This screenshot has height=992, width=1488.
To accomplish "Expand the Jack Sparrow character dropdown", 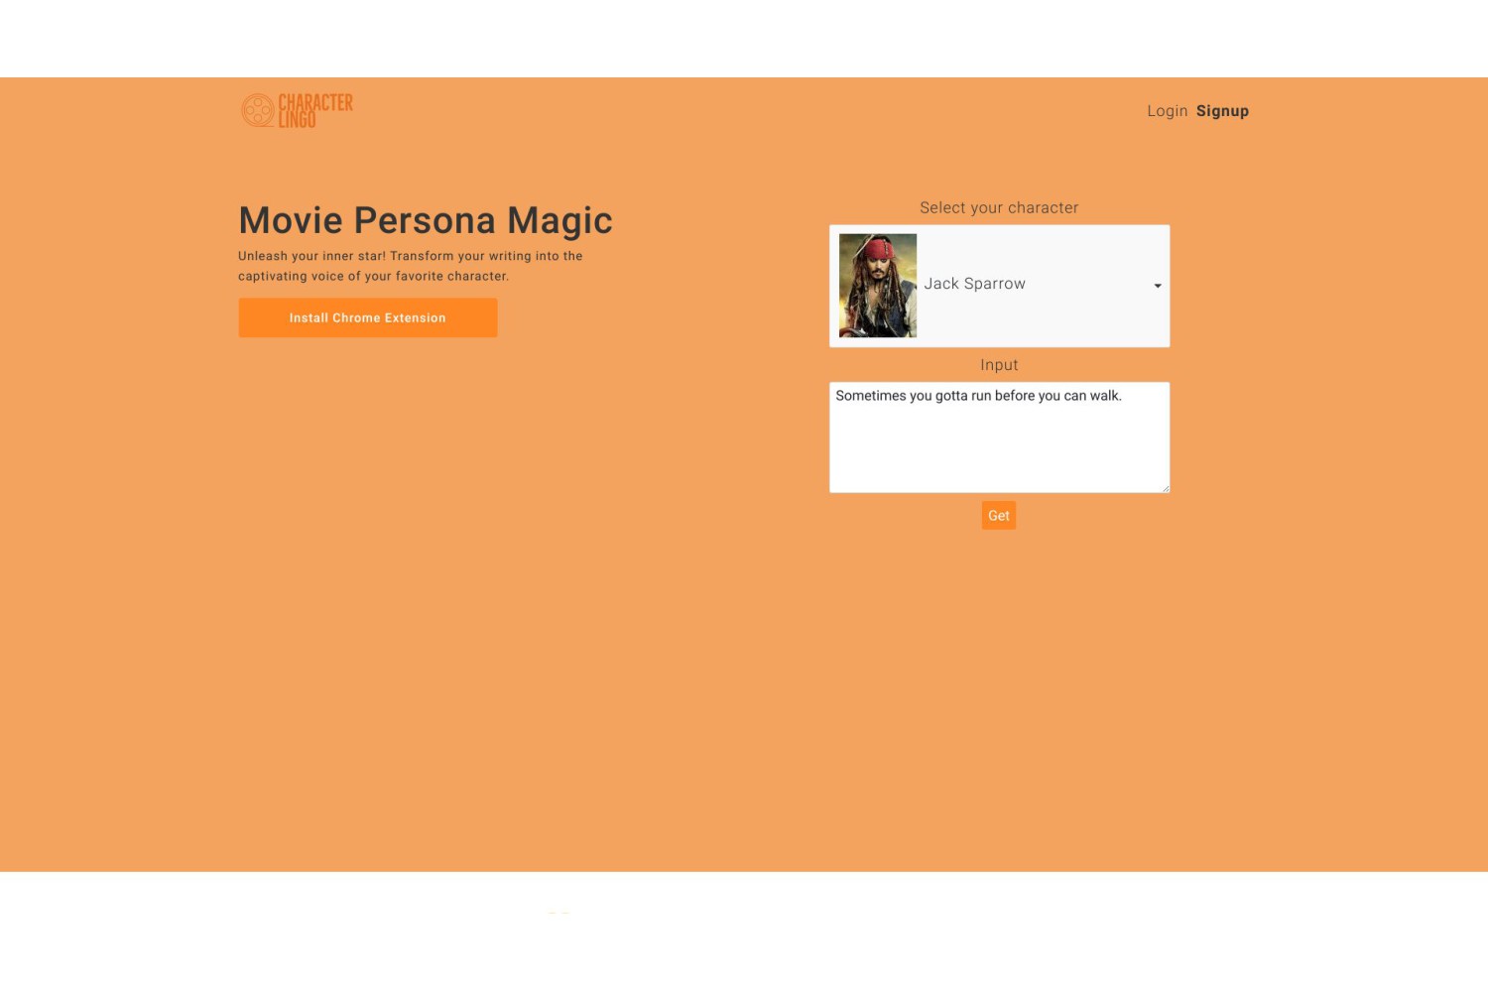I will (999, 286).
